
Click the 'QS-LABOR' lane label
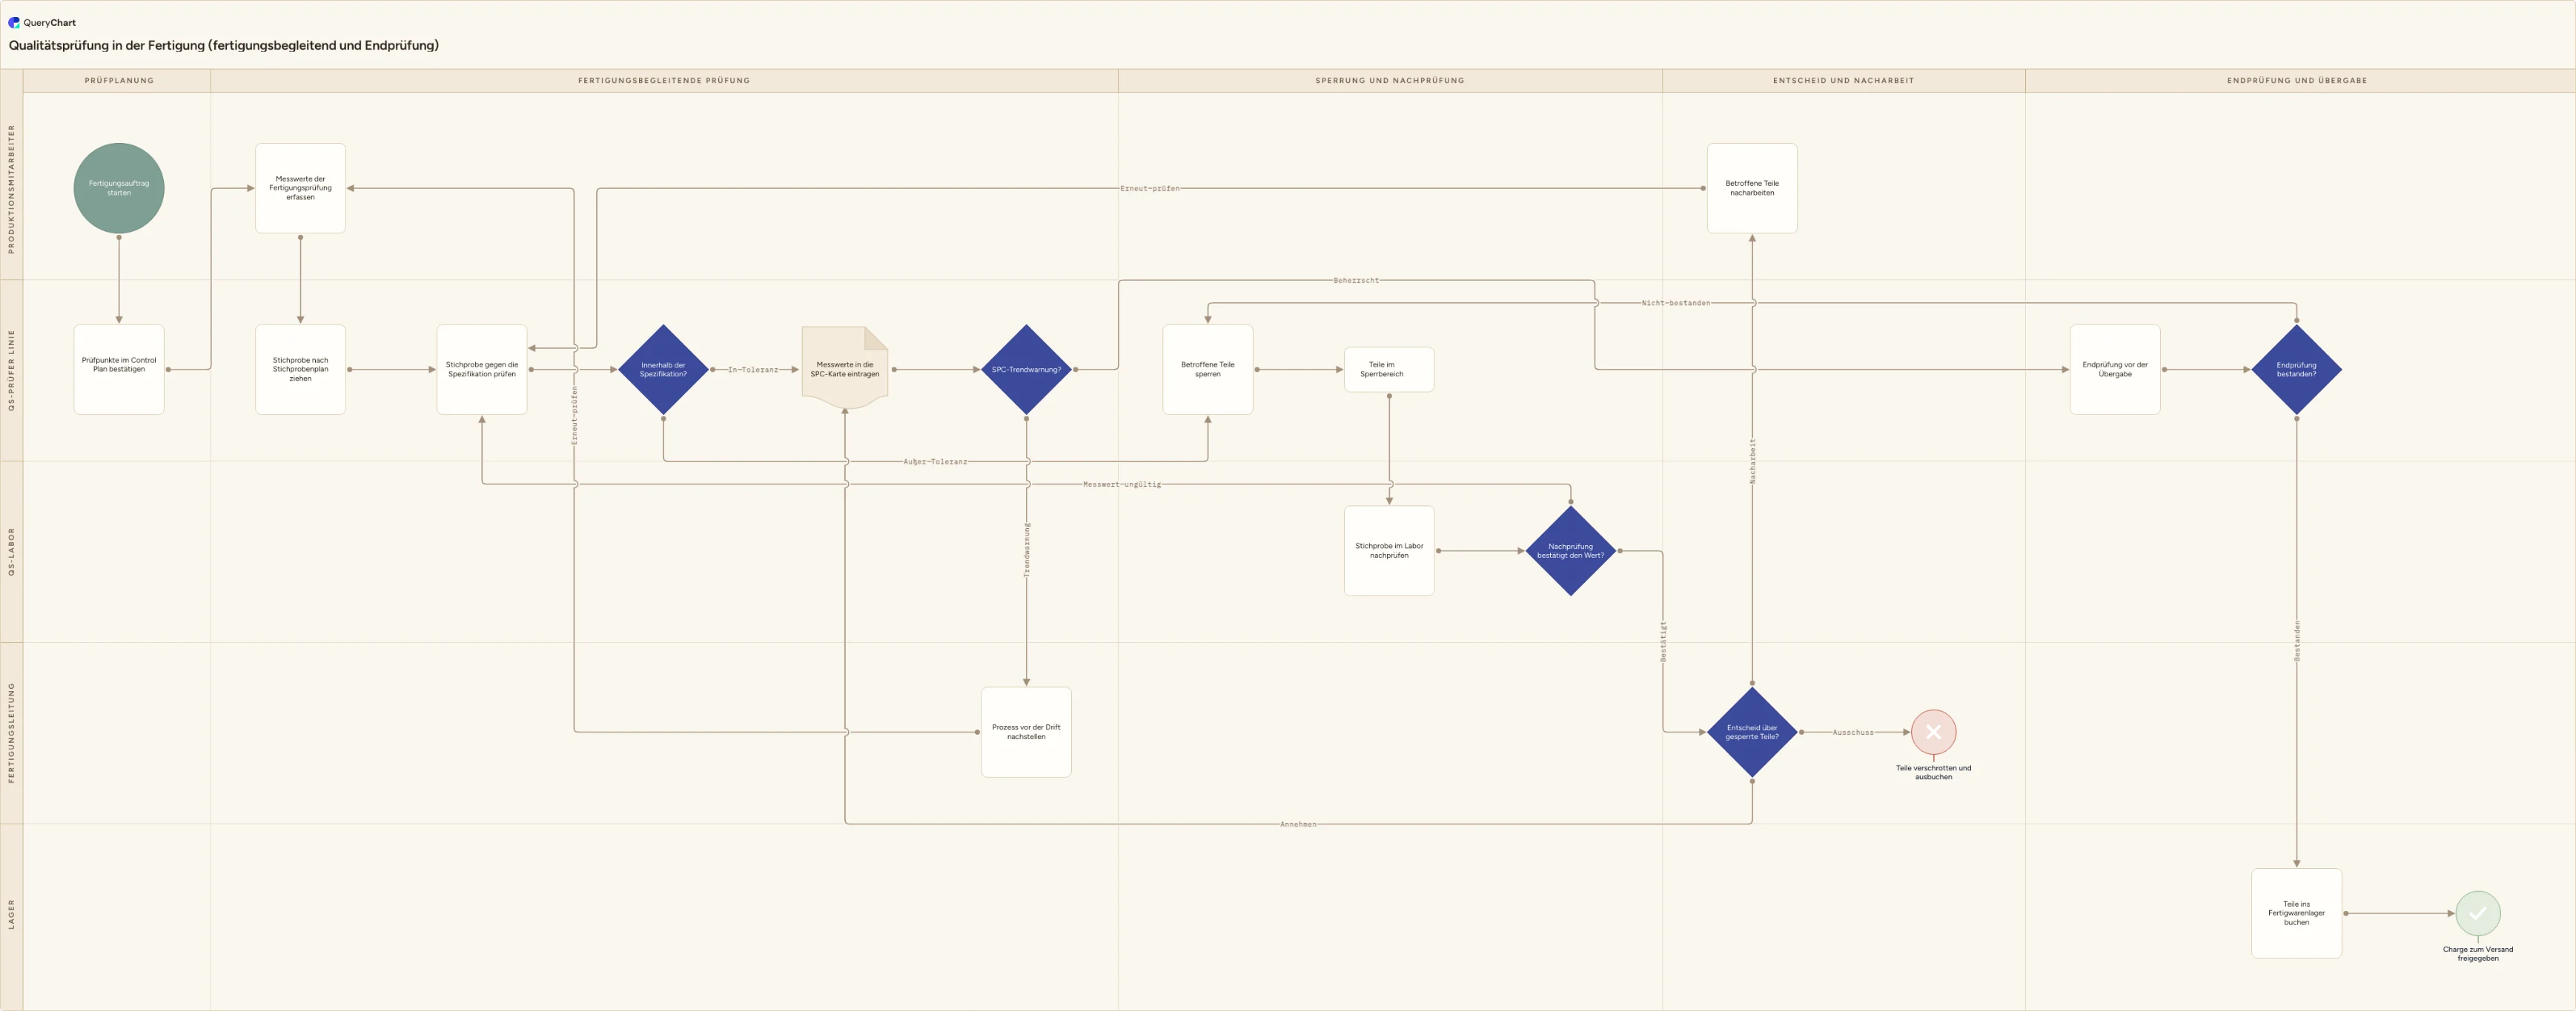click(12, 552)
